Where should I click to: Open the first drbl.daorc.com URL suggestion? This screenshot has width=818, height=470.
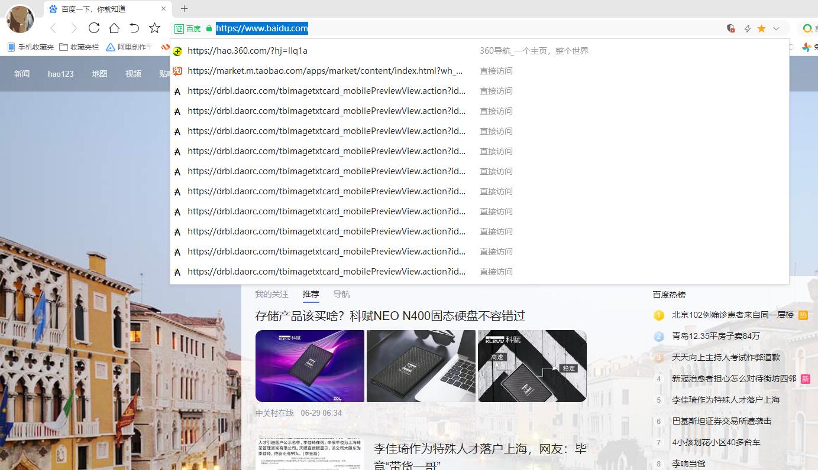[x=325, y=91]
